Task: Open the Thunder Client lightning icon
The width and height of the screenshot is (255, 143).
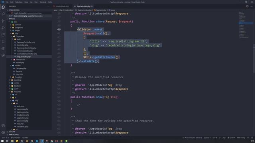Action: (3, 56)
